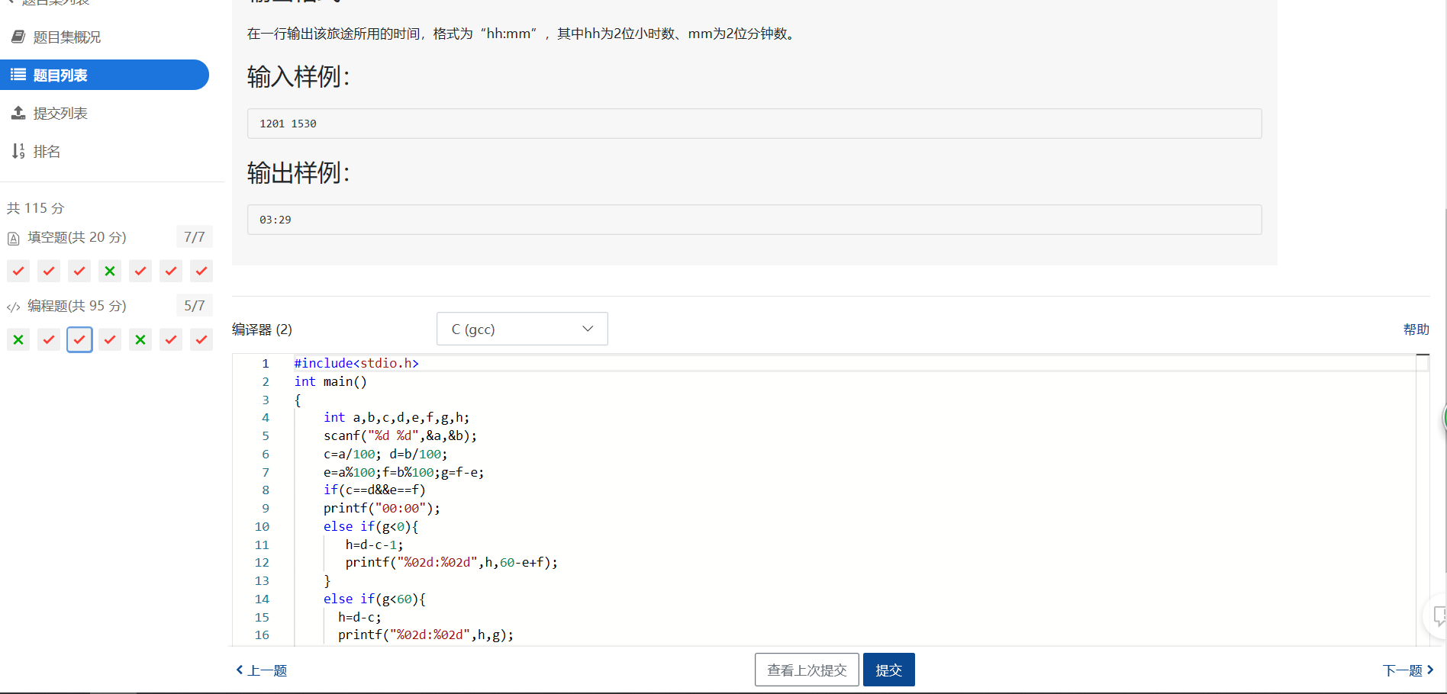Open the 帮助 help link
This screenshot has width=1447, height=694.
coord(1416,329)
